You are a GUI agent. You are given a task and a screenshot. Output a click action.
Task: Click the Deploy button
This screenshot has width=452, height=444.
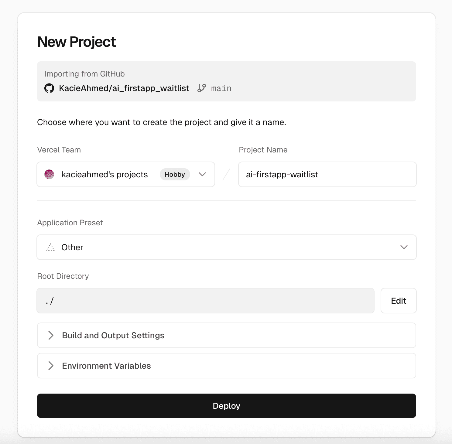coord(226,406)
